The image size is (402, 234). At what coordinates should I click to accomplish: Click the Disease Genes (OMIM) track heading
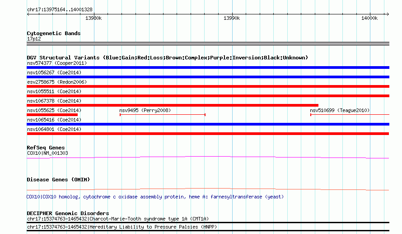coord(58,180)
